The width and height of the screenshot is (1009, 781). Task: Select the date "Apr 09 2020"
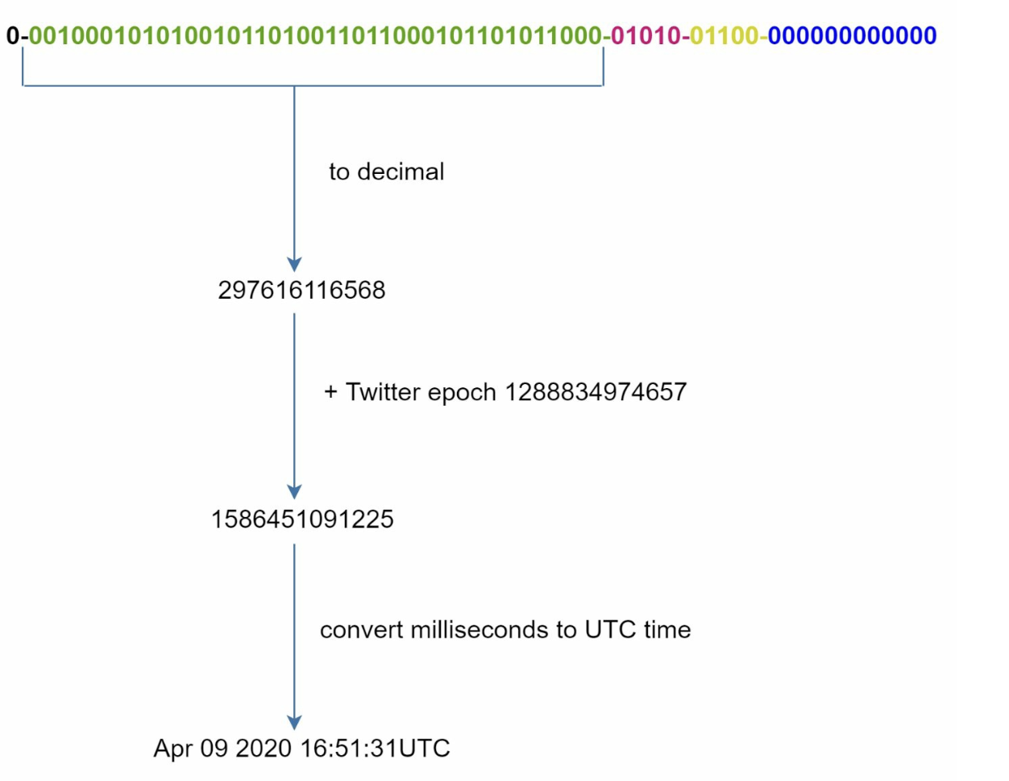[222, 748]
